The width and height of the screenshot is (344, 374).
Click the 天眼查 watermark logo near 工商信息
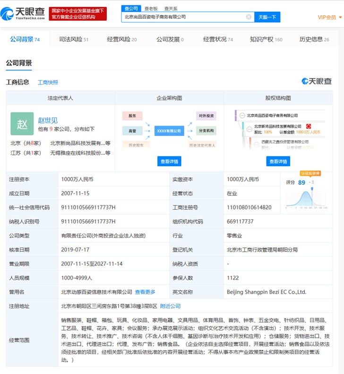317,82
